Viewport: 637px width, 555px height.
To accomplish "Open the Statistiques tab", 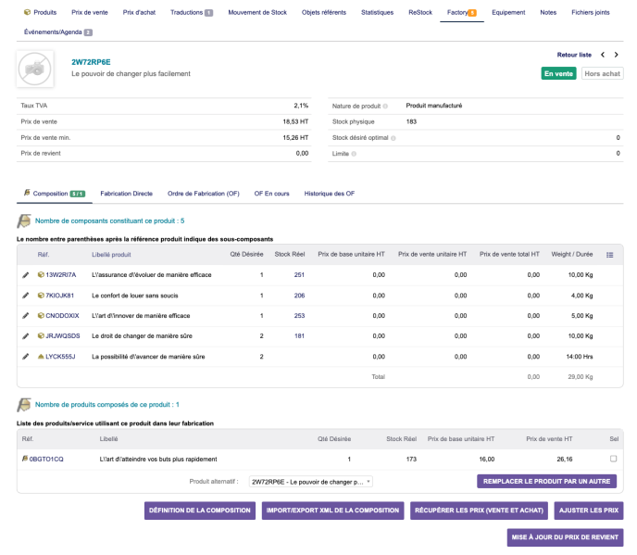I will pyautogui.click(x=378, y=13).
